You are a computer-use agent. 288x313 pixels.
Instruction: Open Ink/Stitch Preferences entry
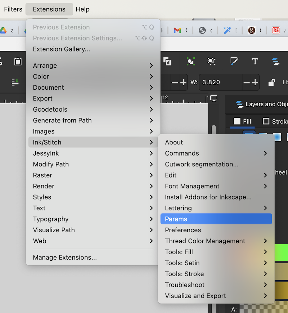point(216,230)
